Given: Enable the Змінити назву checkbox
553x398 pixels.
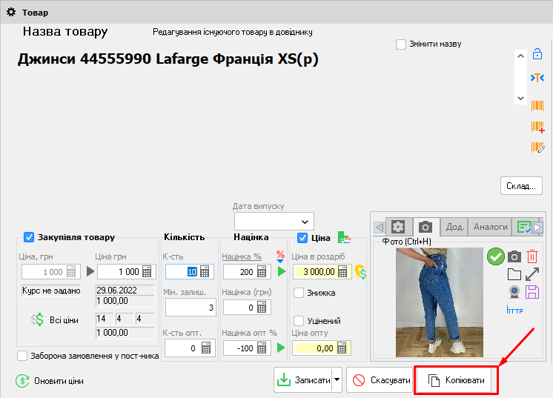Looking at the screenshot, I should 401,44.
